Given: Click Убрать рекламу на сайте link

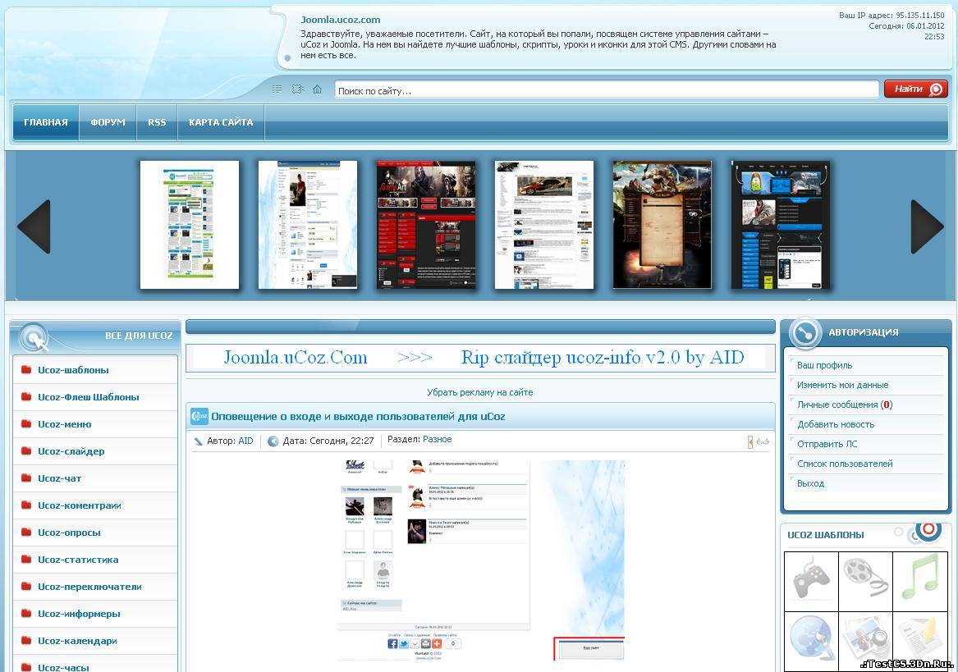Looking at the screenshot, I should point(479,392).
